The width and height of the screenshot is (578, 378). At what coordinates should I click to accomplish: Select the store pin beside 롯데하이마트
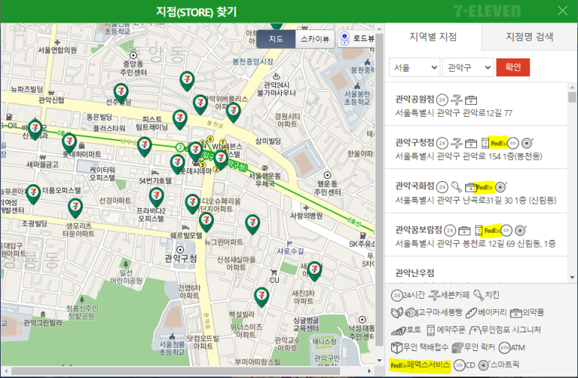pos(70,142)
